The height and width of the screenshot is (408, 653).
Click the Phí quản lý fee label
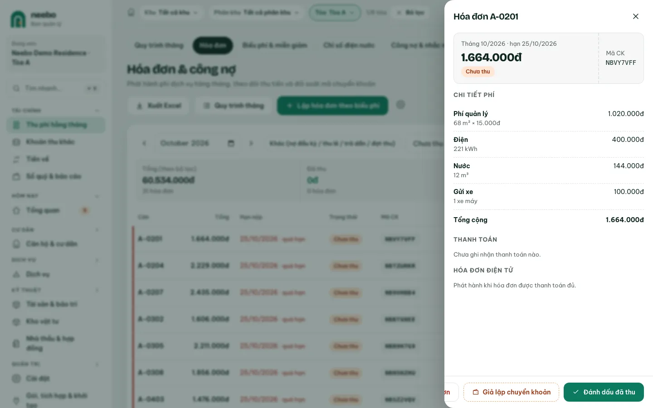(471, 114)
